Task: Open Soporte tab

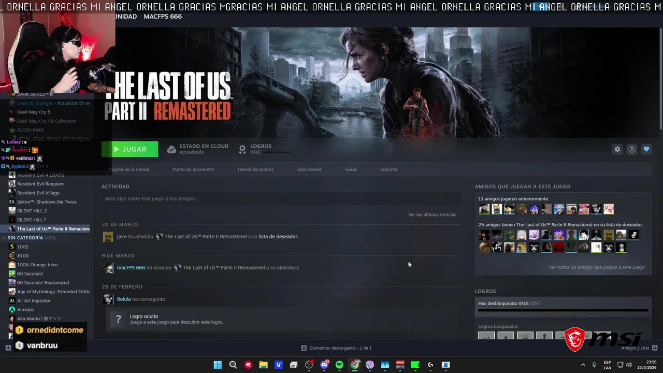Action: coord(388,169)
